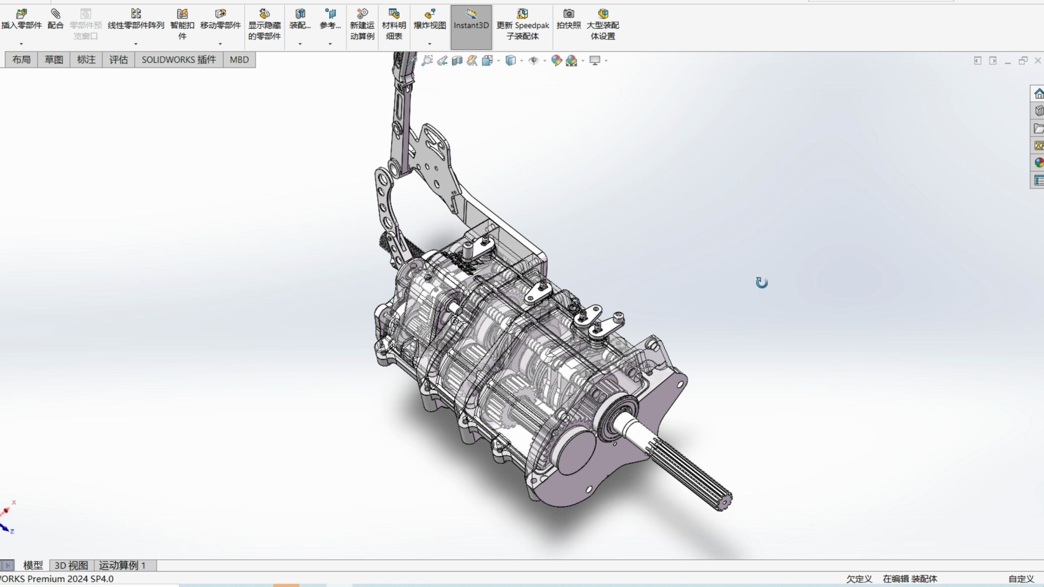Click Apply Scene icon in view toolbar

[571, 61]
